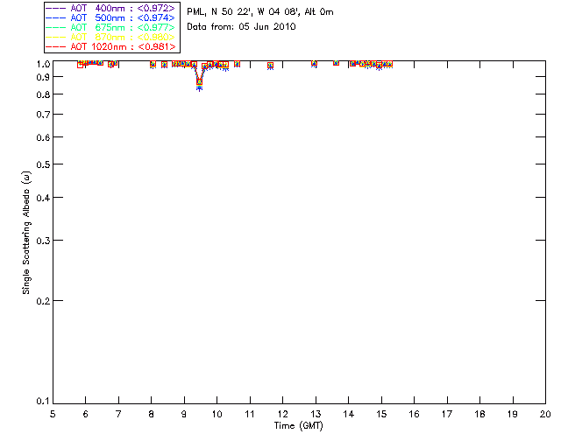561x448 pixels.
Task: Click the 0.5 y-axis tick label
Action: coord(43,164)
